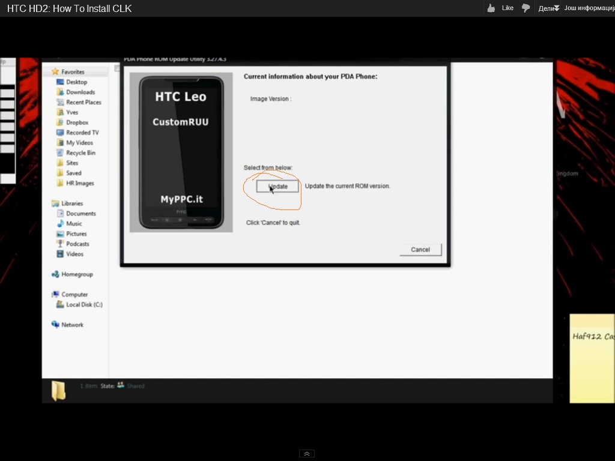Click the Shared state icon

point(120,385)
